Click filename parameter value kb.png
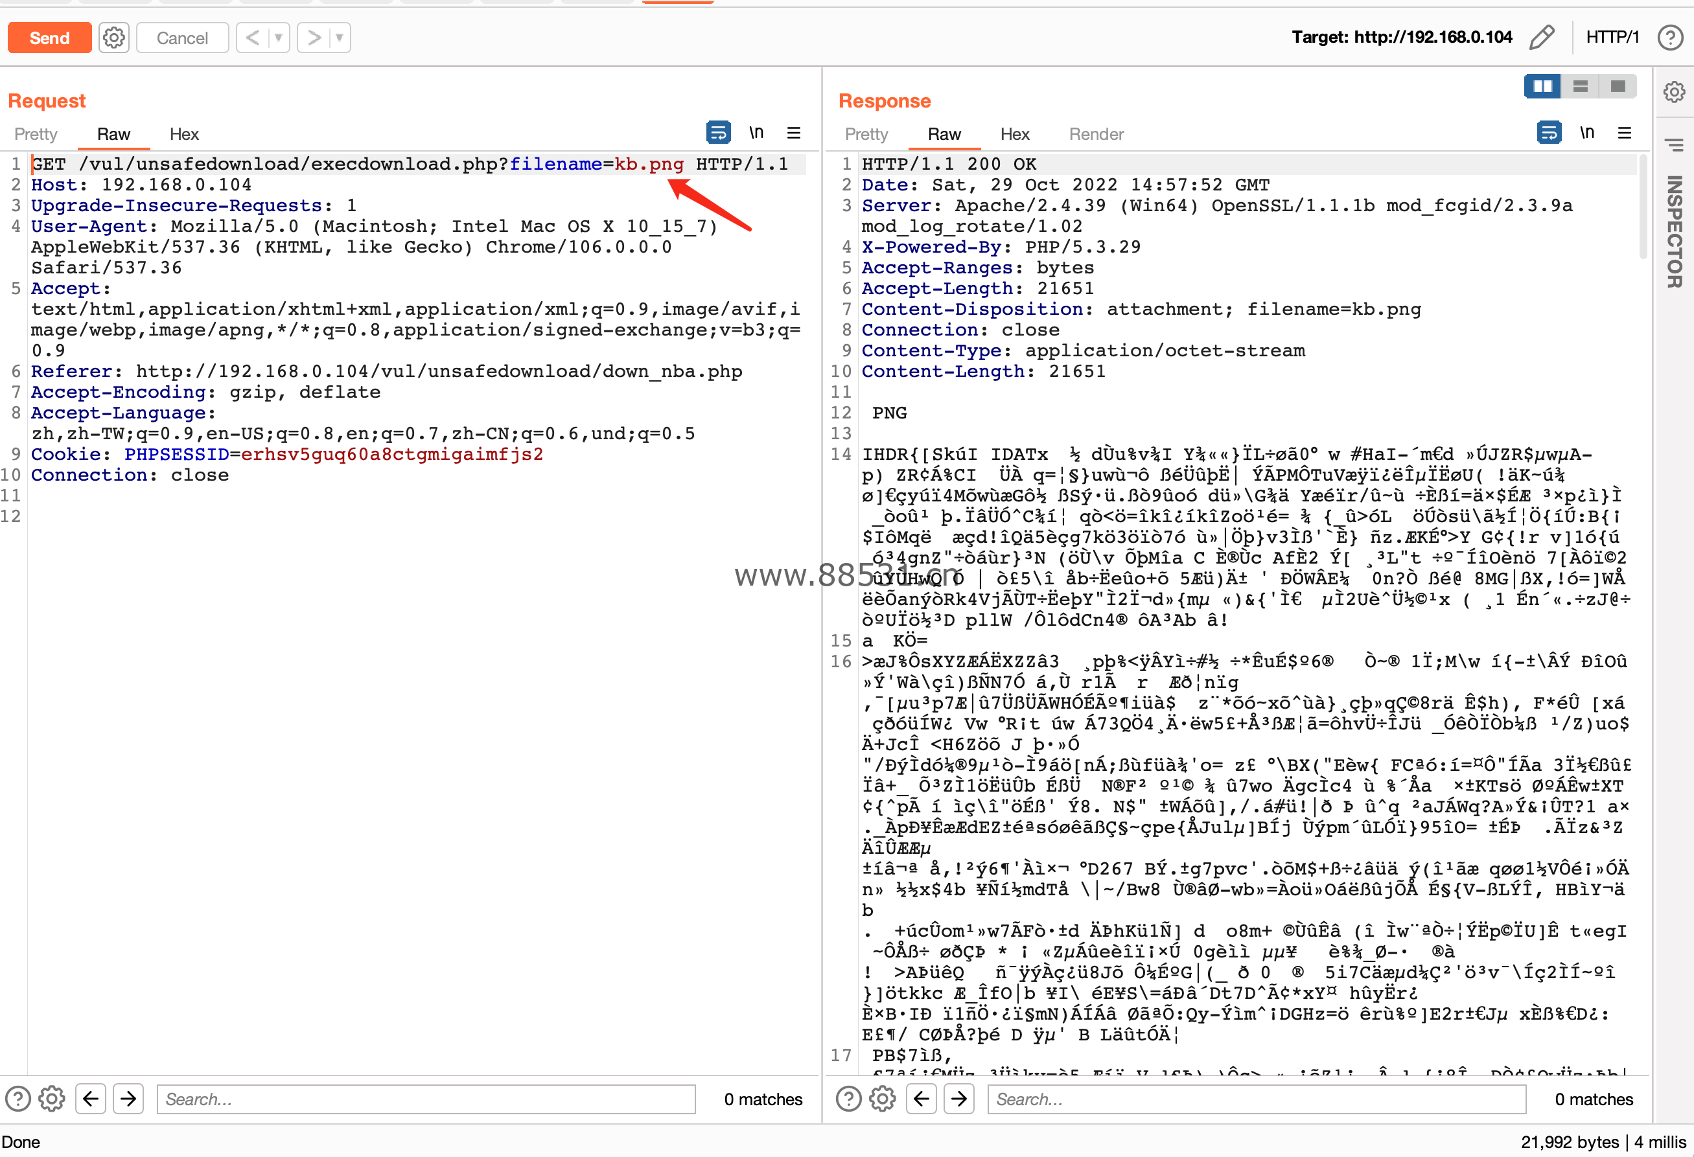 [649, 164]
